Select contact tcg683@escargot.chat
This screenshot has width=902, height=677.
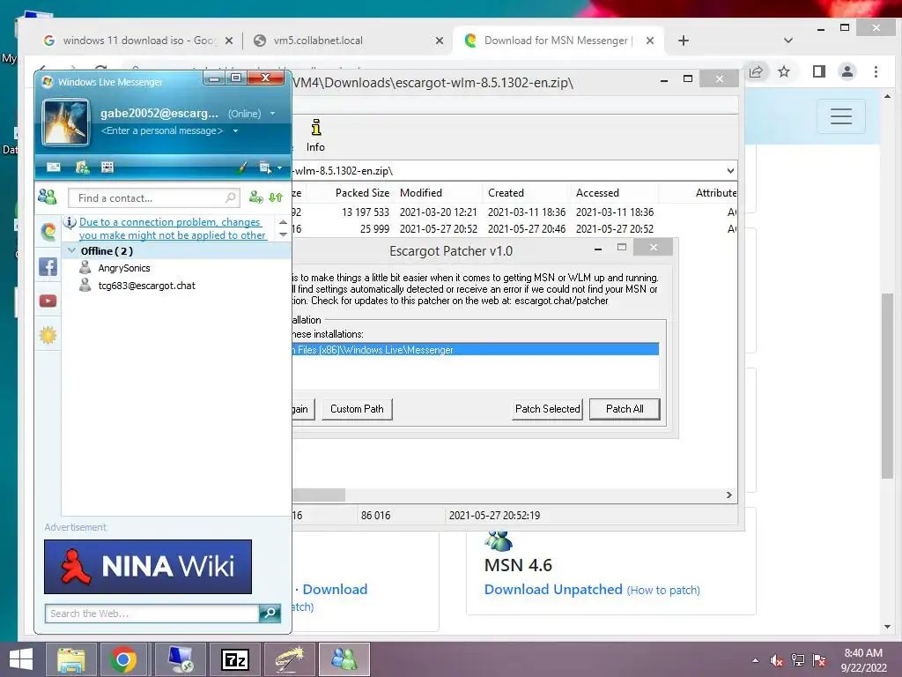pos(146,286)
